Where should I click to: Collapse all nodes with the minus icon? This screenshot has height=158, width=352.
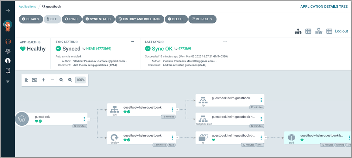click(x=52, y=80)
